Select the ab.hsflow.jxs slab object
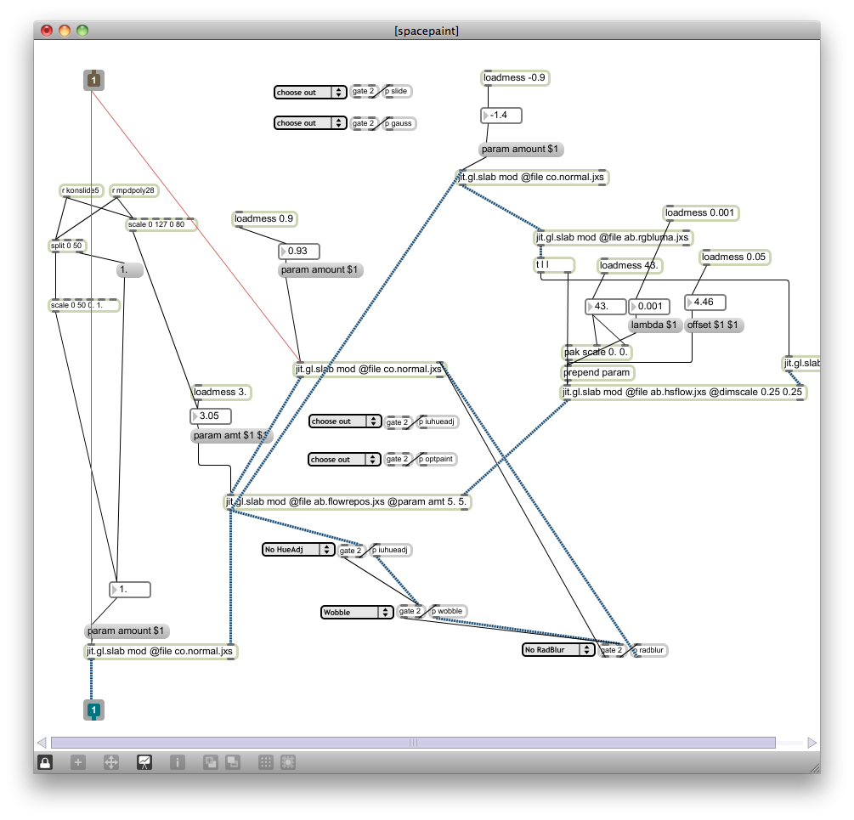 point(683,392)
